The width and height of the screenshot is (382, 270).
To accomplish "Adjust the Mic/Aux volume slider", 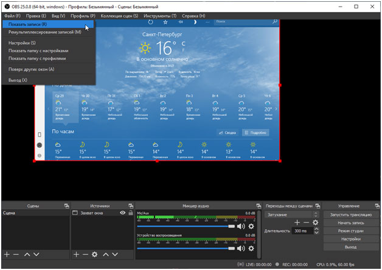I will [186, 226].
